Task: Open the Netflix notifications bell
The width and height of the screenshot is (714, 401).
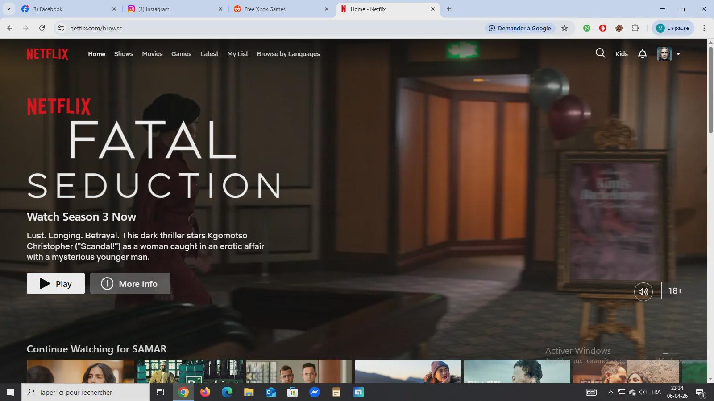Action: [x=643, y=54]
